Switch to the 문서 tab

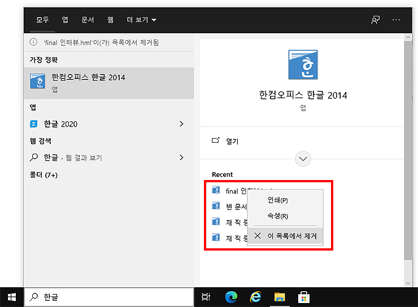pos(88,20)
